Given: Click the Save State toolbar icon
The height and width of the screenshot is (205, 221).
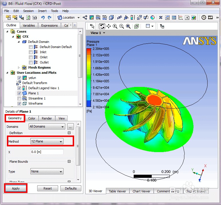Looking at the screenshot, I should pyautogui.click(x=21, y=17).
